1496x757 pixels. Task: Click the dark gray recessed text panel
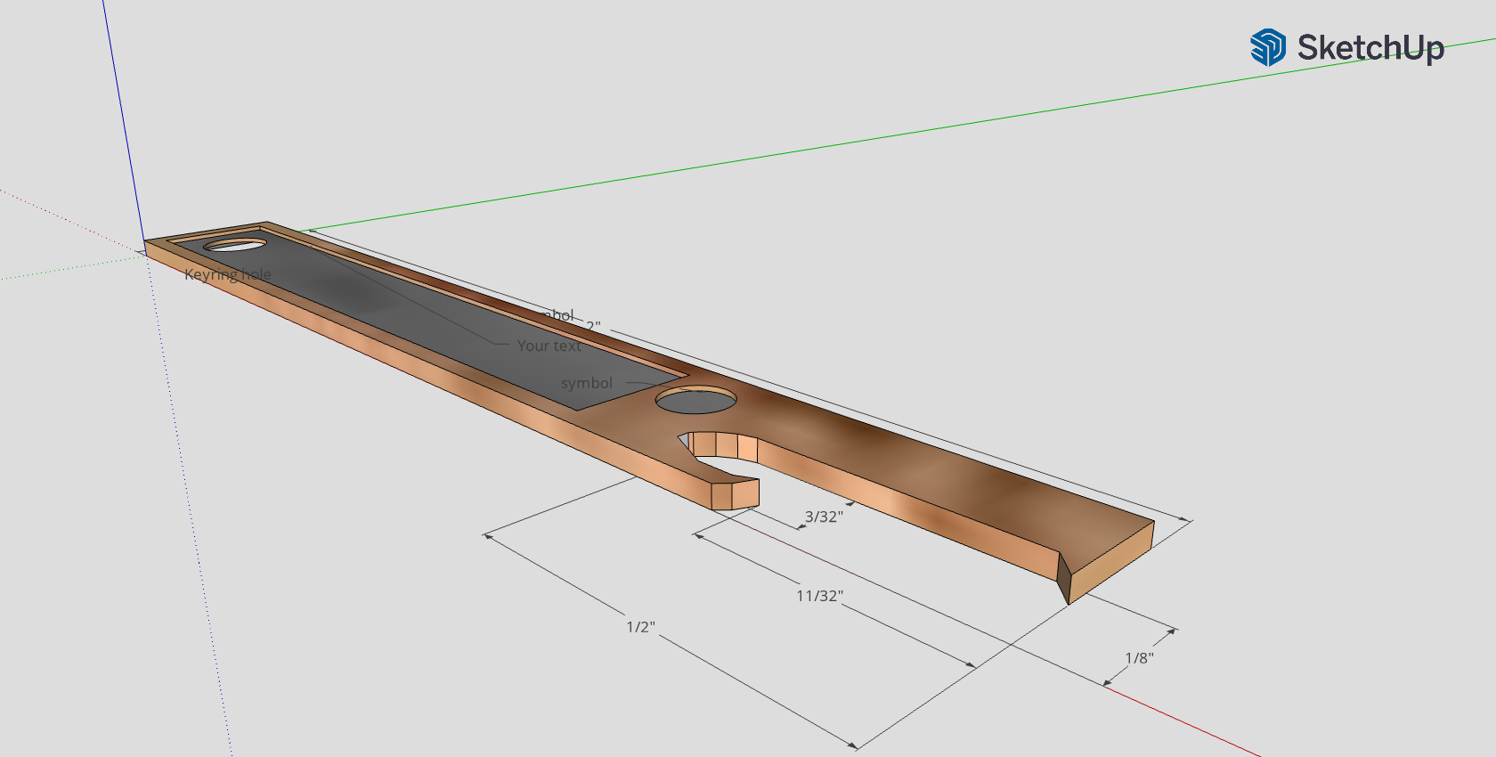(427, 321)
